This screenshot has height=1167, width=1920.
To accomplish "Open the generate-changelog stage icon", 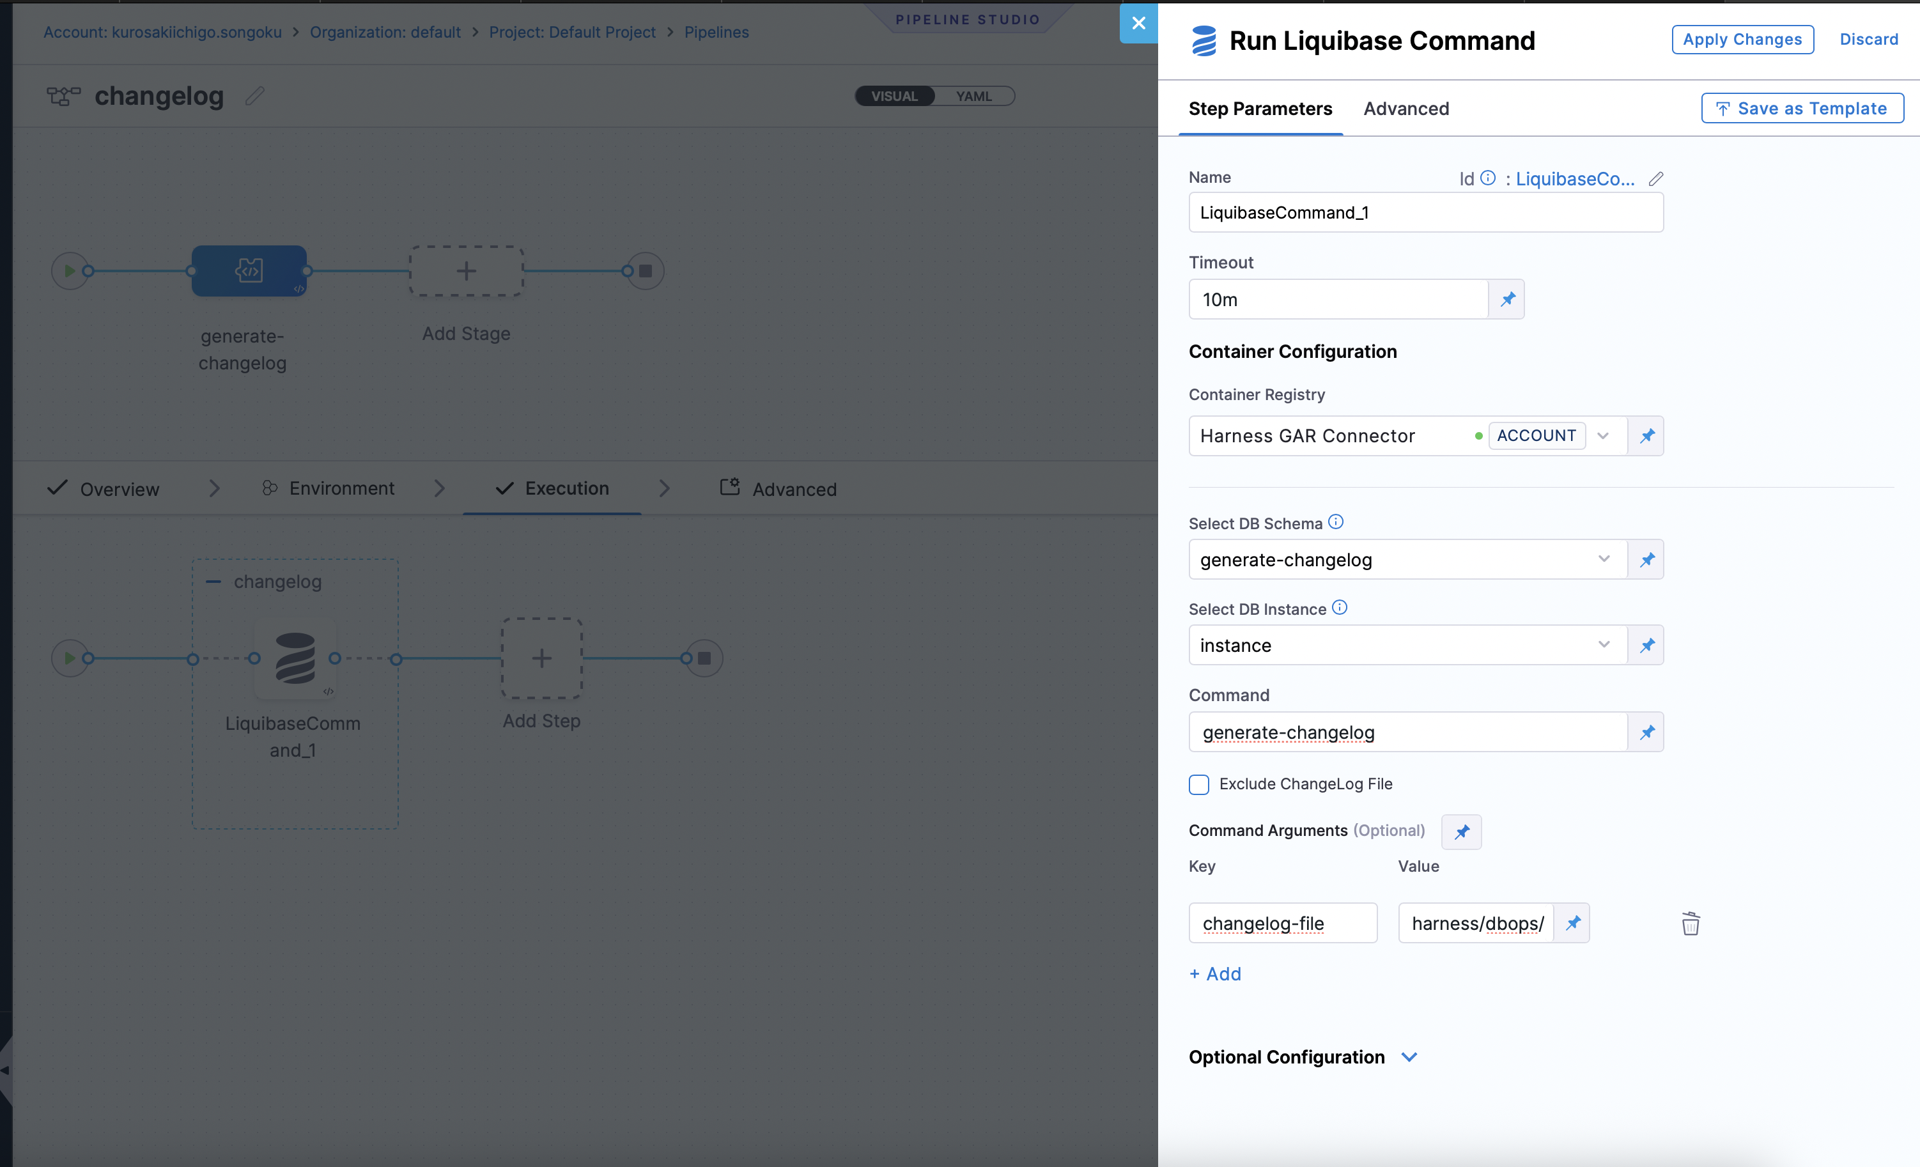I will [x=249, y=270].
